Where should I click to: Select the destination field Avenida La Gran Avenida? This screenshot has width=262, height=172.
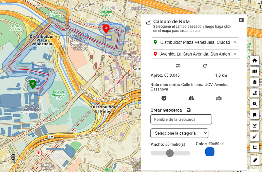(x=195, y=54)
